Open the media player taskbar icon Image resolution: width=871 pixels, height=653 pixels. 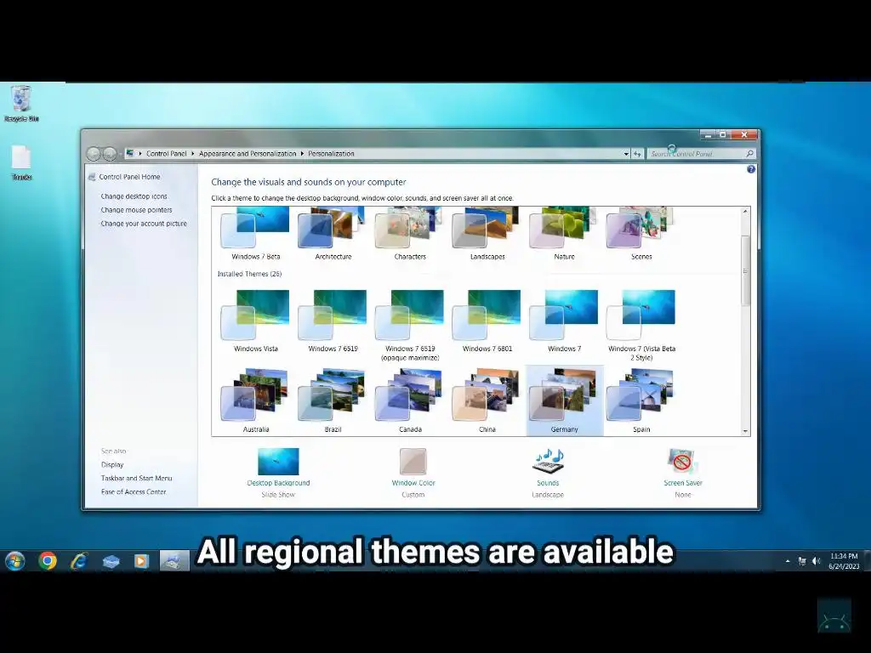pyautogui.click(x=141, y=561)
